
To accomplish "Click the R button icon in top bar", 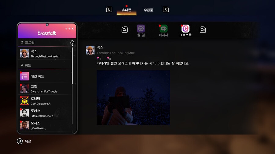I will [x=166, y=9].
